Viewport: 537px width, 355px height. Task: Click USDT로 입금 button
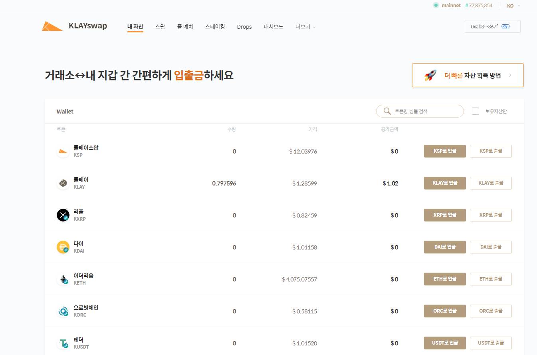click(445, 343)
